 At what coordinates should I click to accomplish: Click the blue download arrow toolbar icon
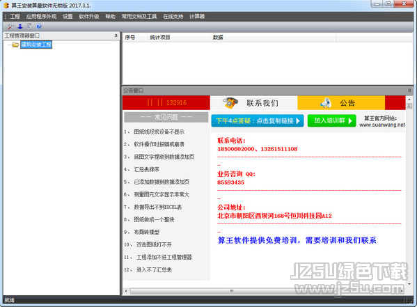20,26
